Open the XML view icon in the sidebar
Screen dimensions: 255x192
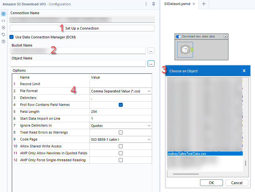click(3, 21)
